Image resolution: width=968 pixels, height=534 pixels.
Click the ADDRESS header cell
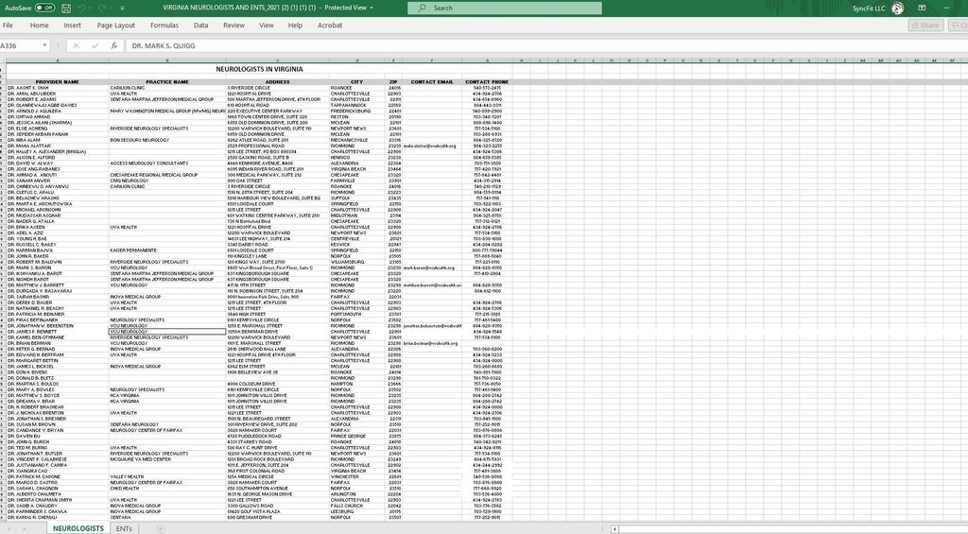tap(277, 81)
